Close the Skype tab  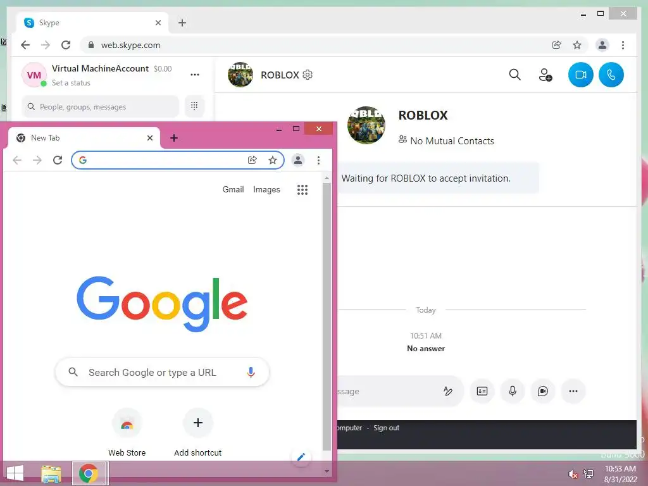[158, 23]
